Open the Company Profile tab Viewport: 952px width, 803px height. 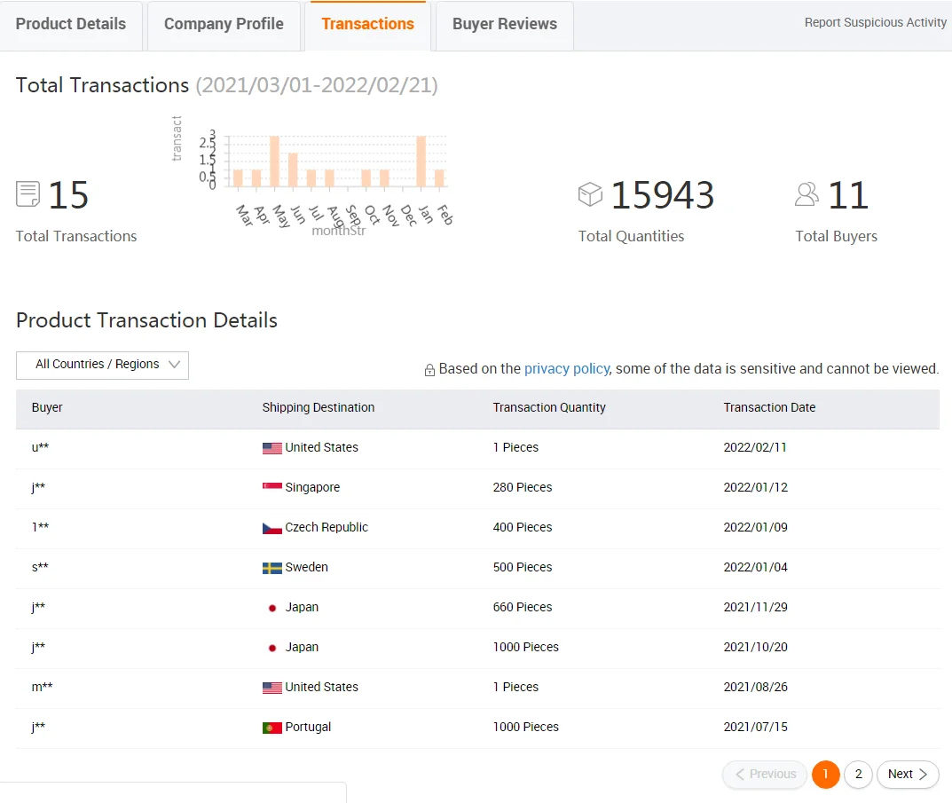click(x=224, y=24)
